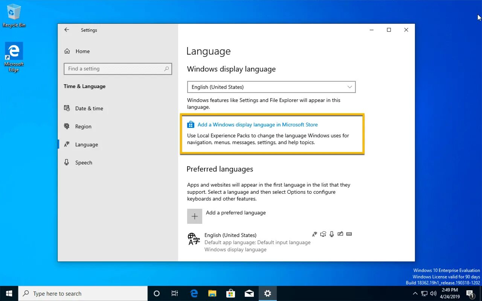This screenshot has width=482, height=301.
Task: Open Cortana circle on taskbar
Action: (x=157, y=293)
